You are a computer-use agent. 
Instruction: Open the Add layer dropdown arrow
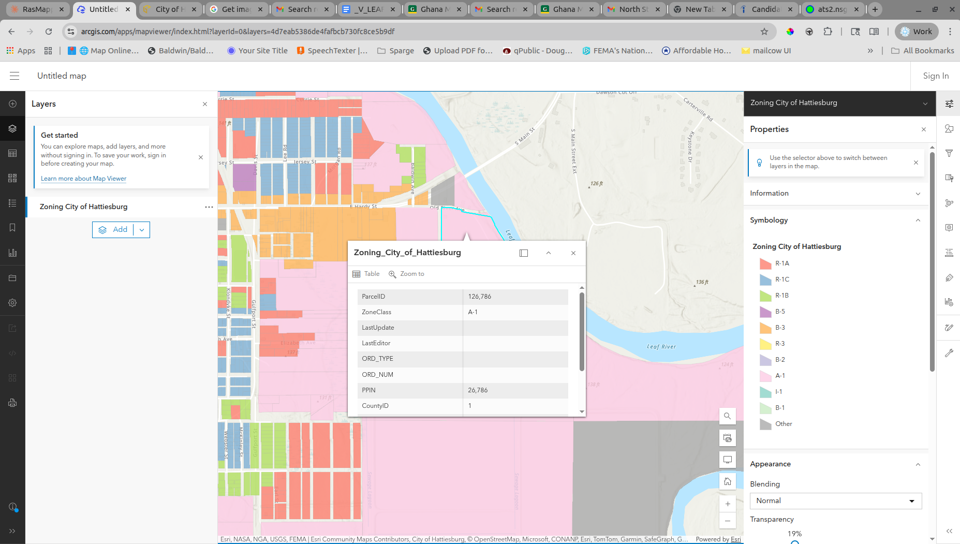pos(142,230)
